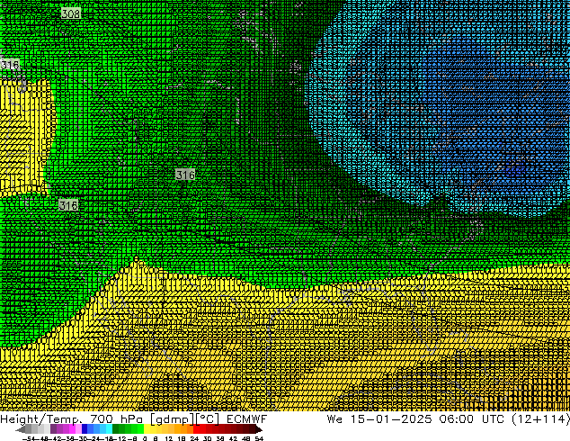
Task: Click the "-54" legend scale value
Action: pos(29,438)
